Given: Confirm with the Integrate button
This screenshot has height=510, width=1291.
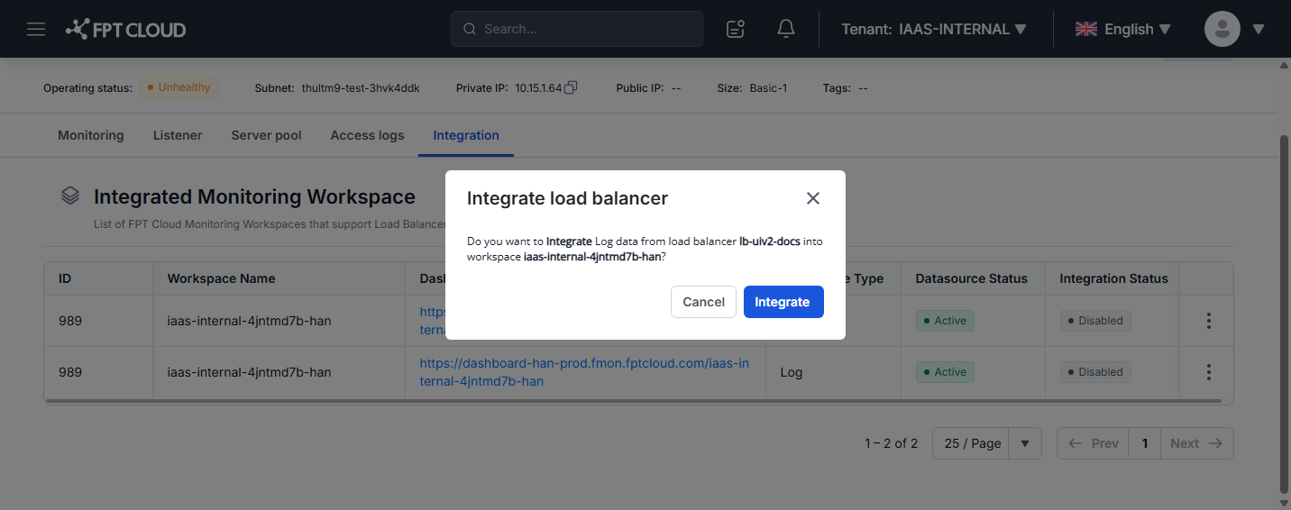Looking at the screenshot, I should coord(783,302).
